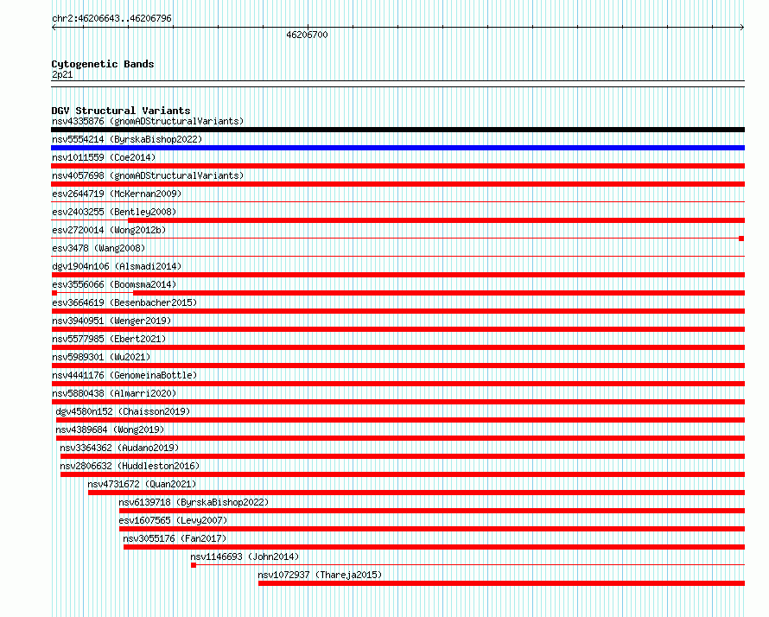Open nsv5554214 (ByrskaBishop2022) variant label
The width and height of the screenshot is (769, 617).
click(x=127, y=139)
